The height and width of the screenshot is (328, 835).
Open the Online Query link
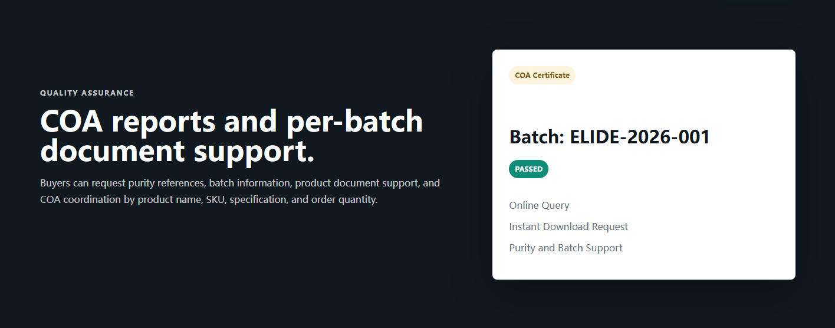539,205
